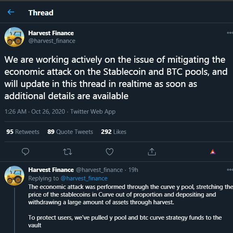Image resolution: width=233 pixels, height=233 pixels.
Task: Click the retweet arrows icon
Action: [68, 152]
